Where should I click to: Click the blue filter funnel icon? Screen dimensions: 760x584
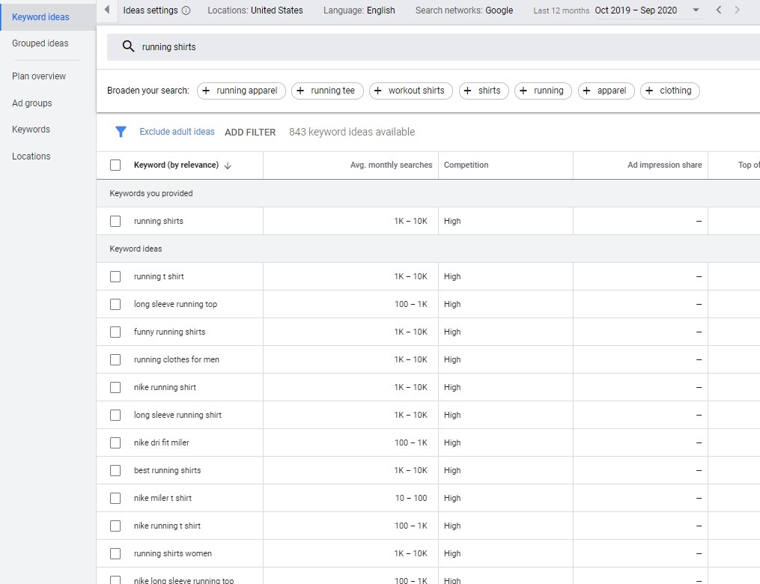(x=121, y=131)
